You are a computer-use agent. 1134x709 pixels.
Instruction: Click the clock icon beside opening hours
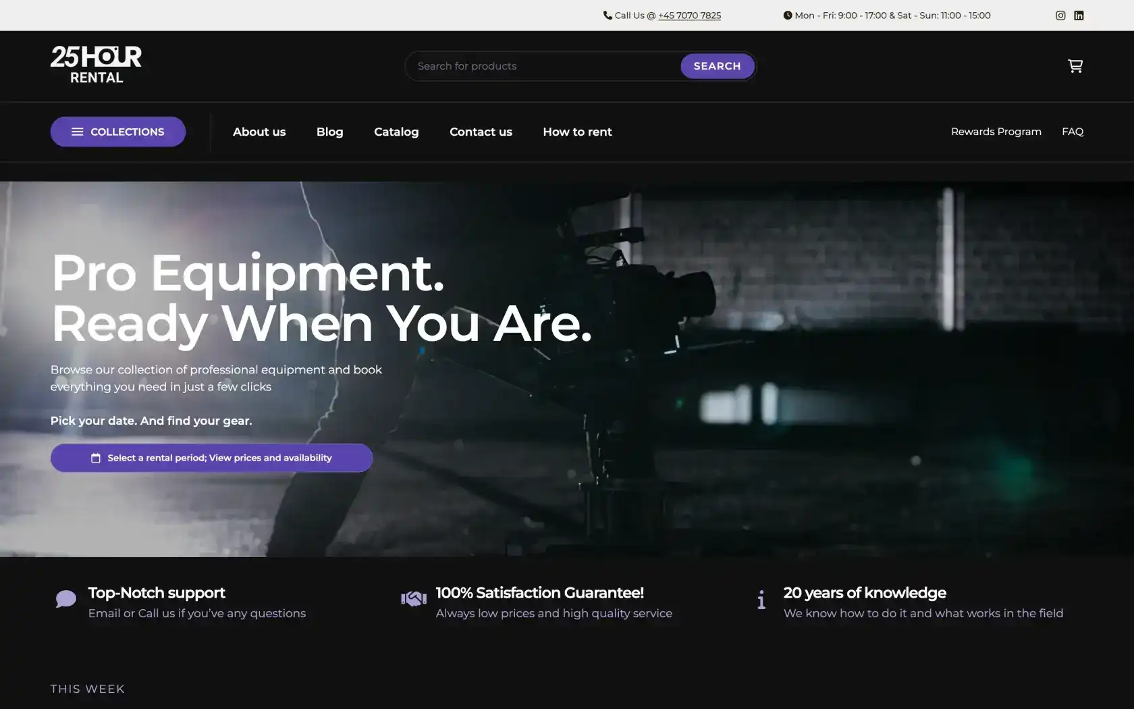(x=787, y=15)
